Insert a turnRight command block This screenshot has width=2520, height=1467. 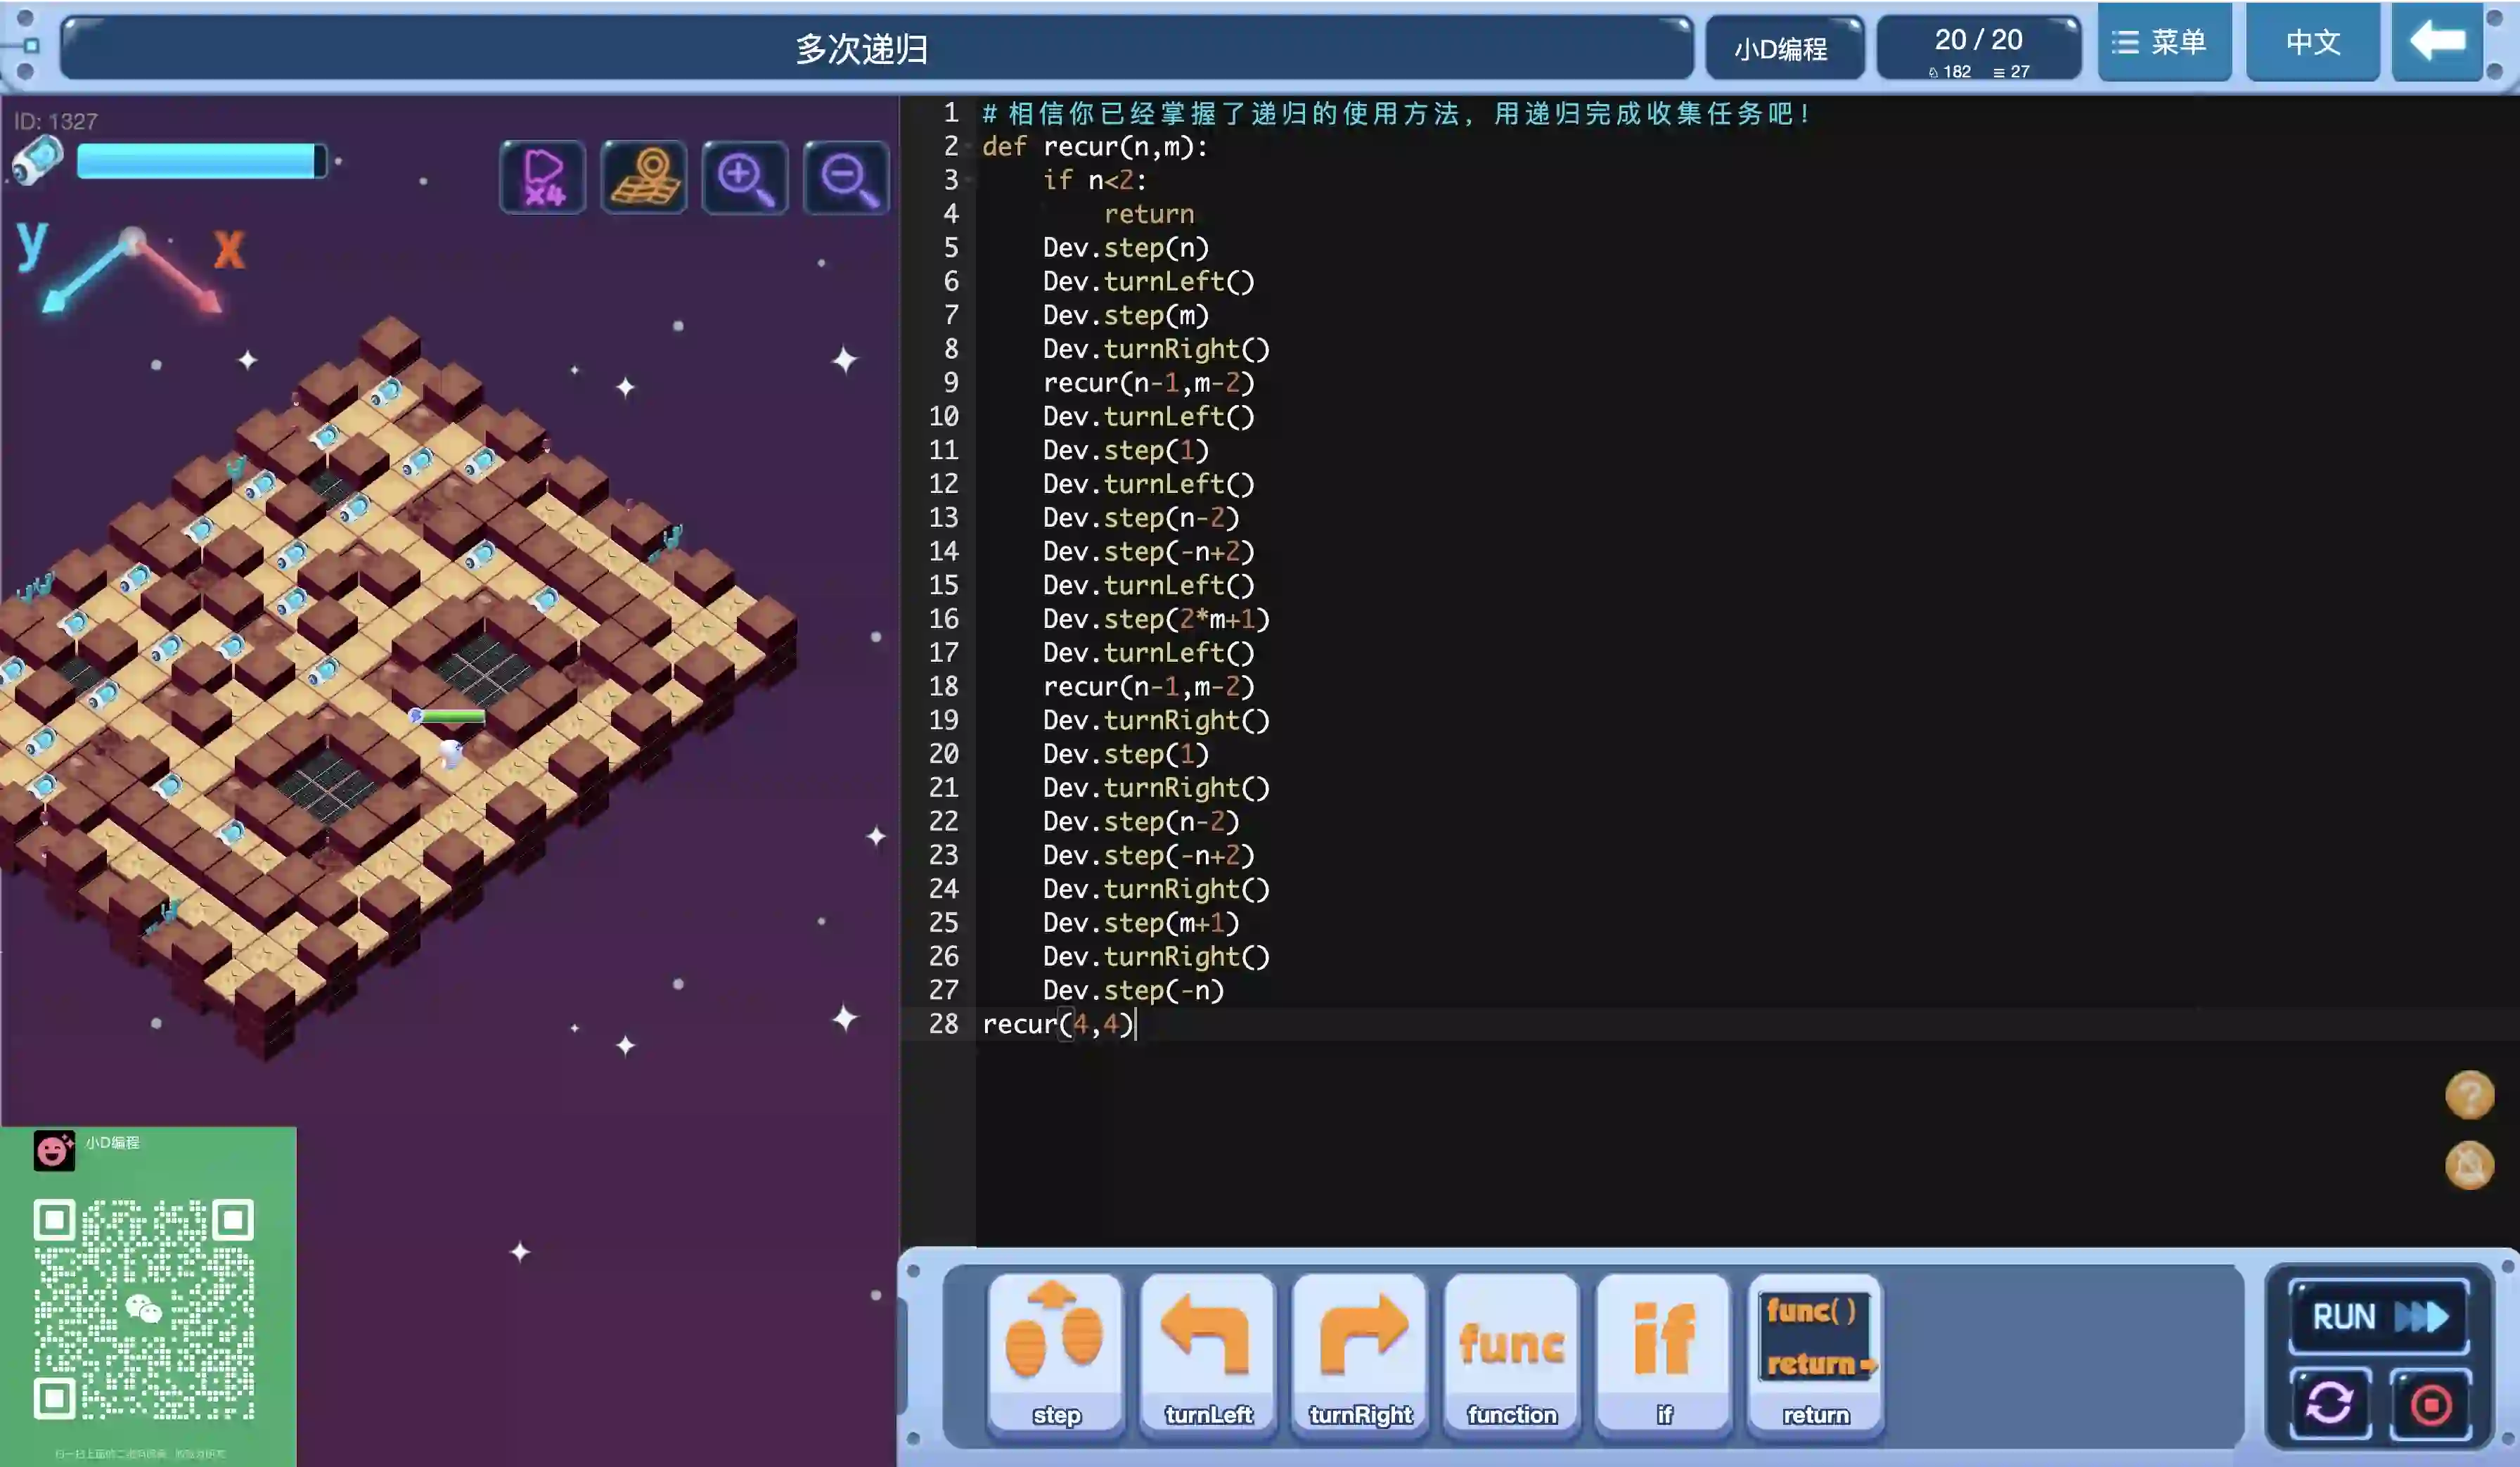[1360, 1354]
